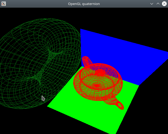Minimize the OpenGL quaternion window
This screenshot has height=134, width=168.
pos(152,4)
